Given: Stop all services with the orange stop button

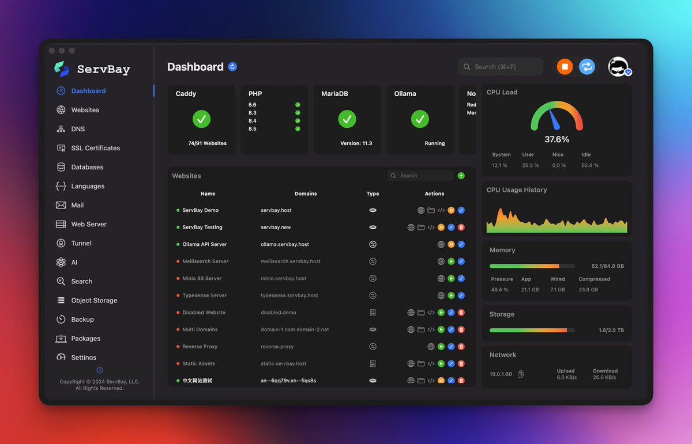Looking at the screenshot, I should (x=564, y=66).
